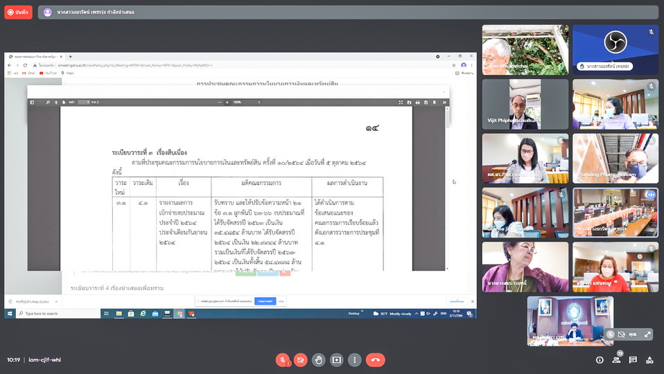664x374 pixels.
Task: Toggle self-view tile muted microphone icon
Action: pyautogui.click(x=610, y=335)
